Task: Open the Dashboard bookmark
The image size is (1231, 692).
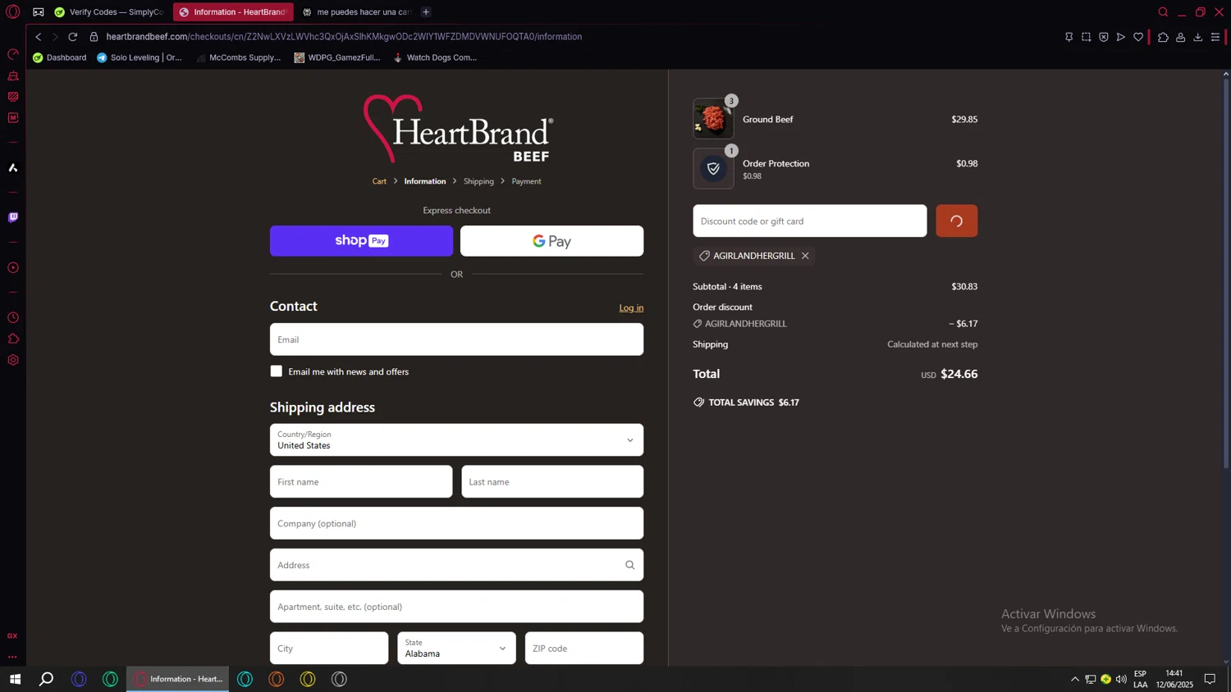Action: (59, 57)
